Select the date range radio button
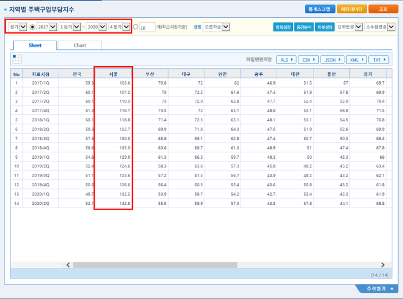Image resolution: width=403 pixels, height=299 pixels. pos(33,27)
